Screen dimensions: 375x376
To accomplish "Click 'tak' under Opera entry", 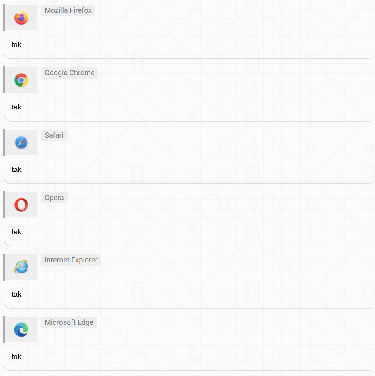I will (x=16, y=232).
